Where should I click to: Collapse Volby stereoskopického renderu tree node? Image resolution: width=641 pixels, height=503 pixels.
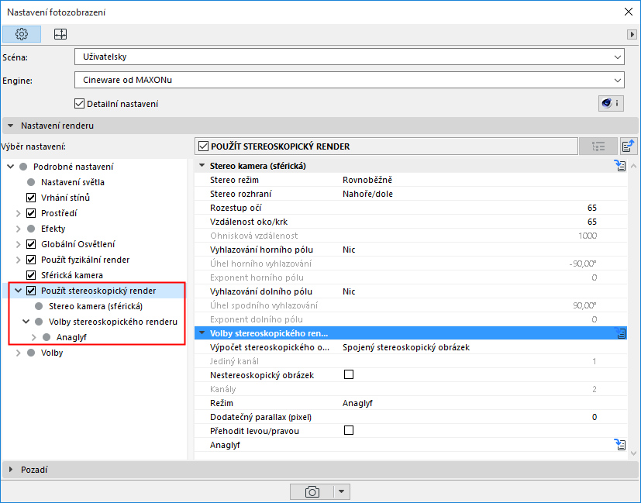(x=26, y=322)
